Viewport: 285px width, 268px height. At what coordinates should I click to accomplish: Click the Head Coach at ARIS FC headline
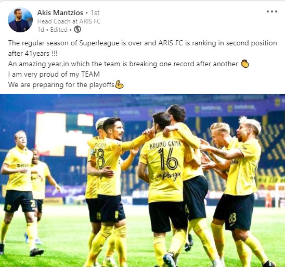(x=69, y=21)
